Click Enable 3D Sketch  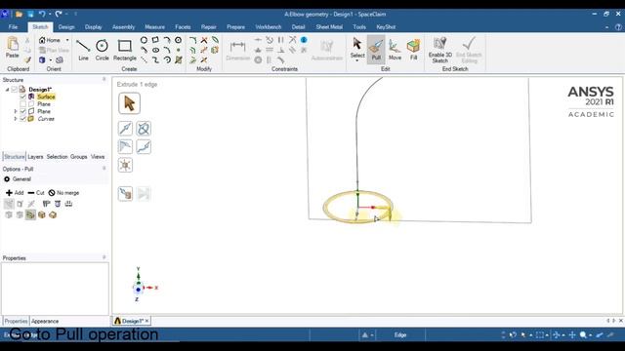point(440,50)
